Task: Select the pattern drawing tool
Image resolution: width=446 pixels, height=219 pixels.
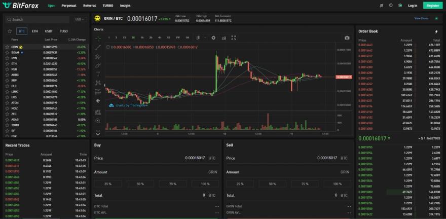Action: [98, 83]
